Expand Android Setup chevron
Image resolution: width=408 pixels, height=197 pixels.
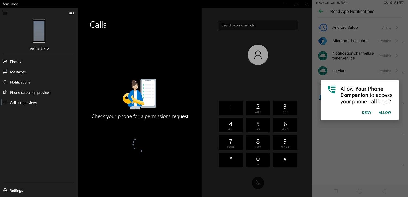click(x=396, y=27)
